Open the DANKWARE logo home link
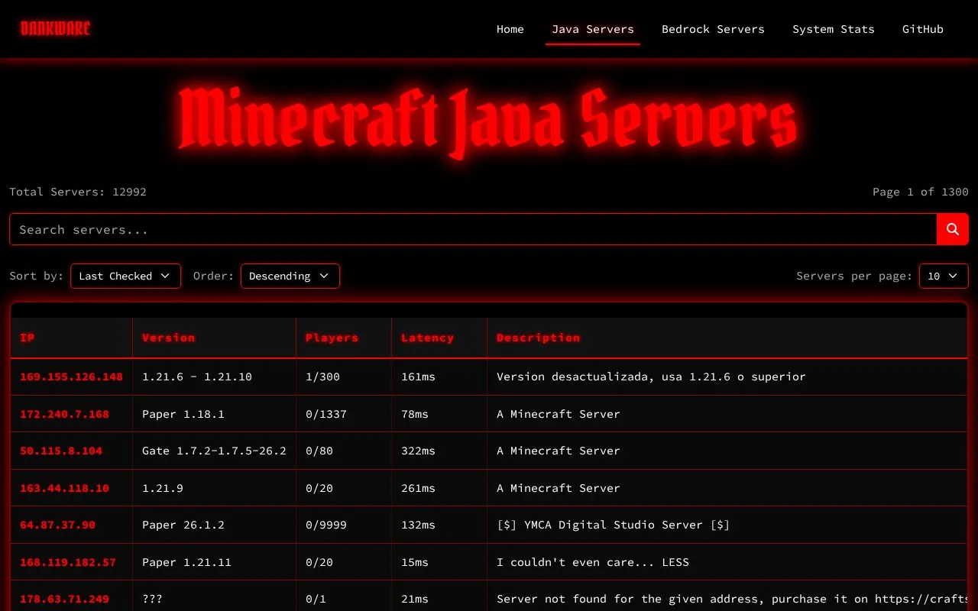Screen dimensions: 978x611 pos(56,29)
